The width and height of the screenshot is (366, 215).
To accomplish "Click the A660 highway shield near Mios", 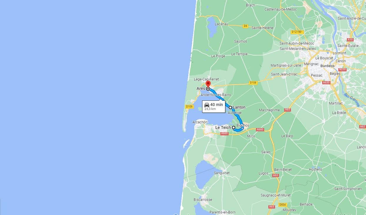I will pyautogui.click(x=260, y=130).
